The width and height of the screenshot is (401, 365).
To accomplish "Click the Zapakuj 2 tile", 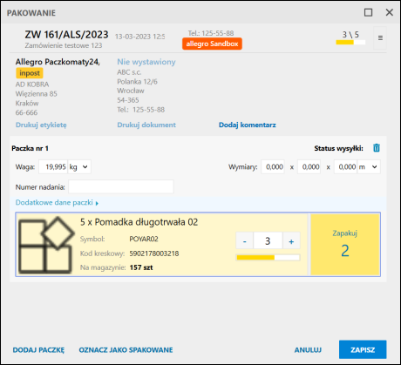I will coord(345,244).
